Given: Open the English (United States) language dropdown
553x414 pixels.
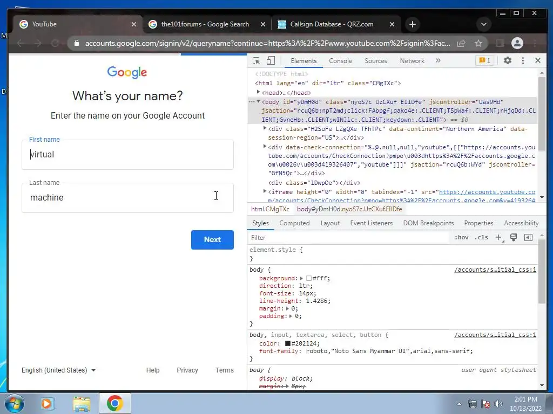Looking at the screenshot, I should point(58,370).
